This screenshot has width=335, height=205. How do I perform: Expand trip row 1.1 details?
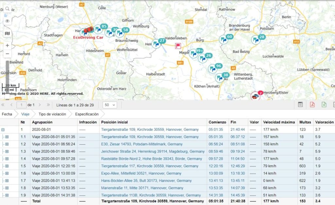pos(7,137)
